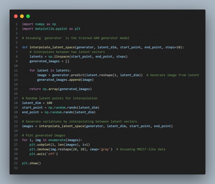This screenshot has width=215, height=184.
Task: Click the yellow minimize dot
Action: pyautogui.click(x=22, y=16)
